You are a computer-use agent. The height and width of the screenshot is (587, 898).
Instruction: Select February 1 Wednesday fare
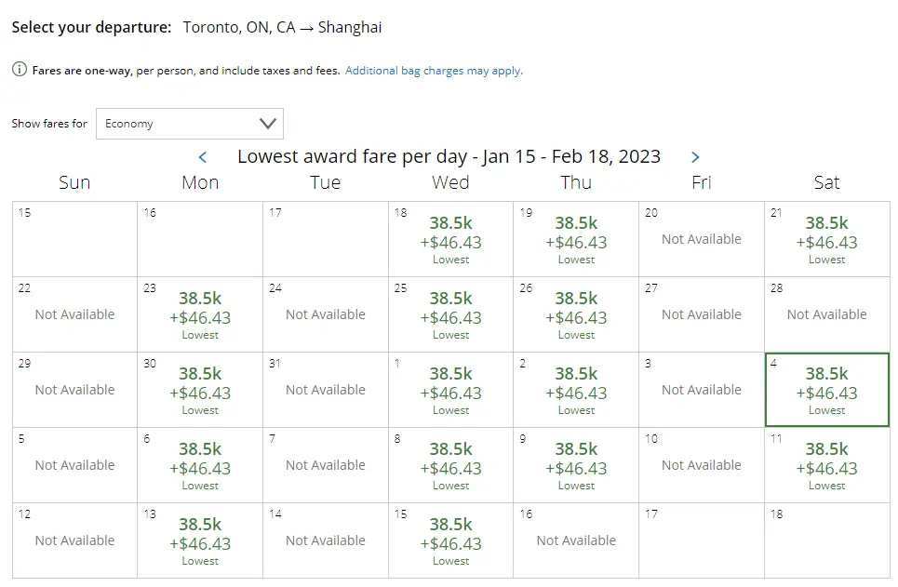[450, 391]
